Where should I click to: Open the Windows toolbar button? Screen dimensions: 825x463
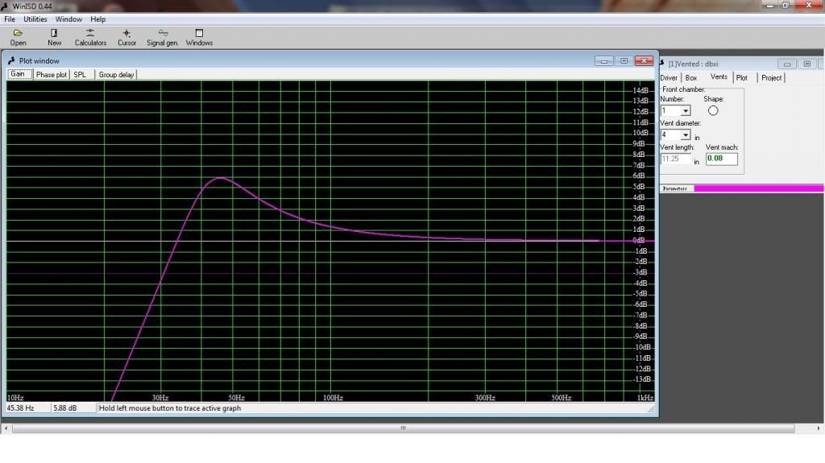199,37
